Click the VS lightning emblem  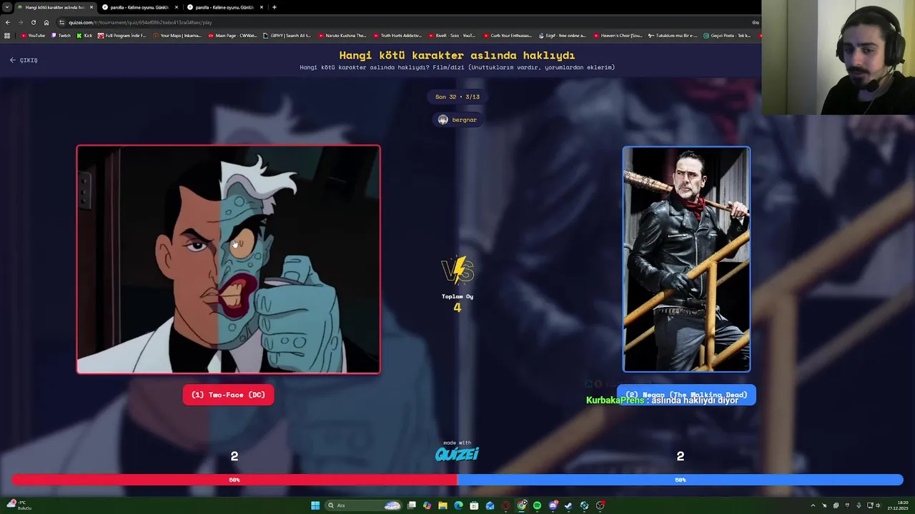457,271
